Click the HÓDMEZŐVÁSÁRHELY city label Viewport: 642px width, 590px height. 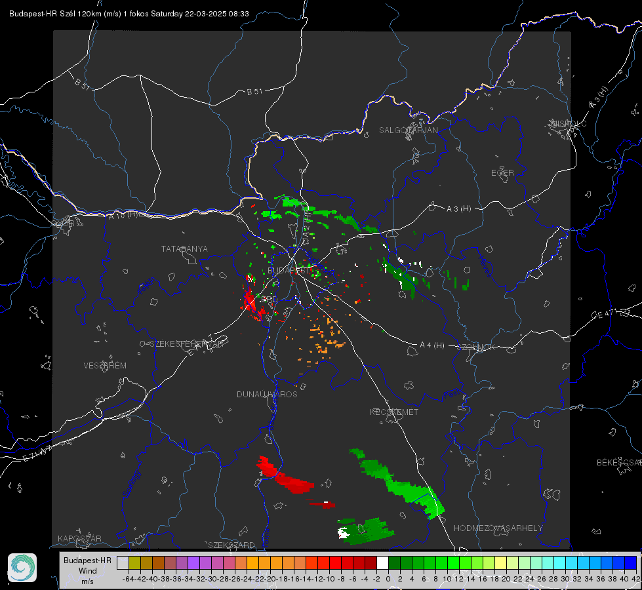point(498,528)
